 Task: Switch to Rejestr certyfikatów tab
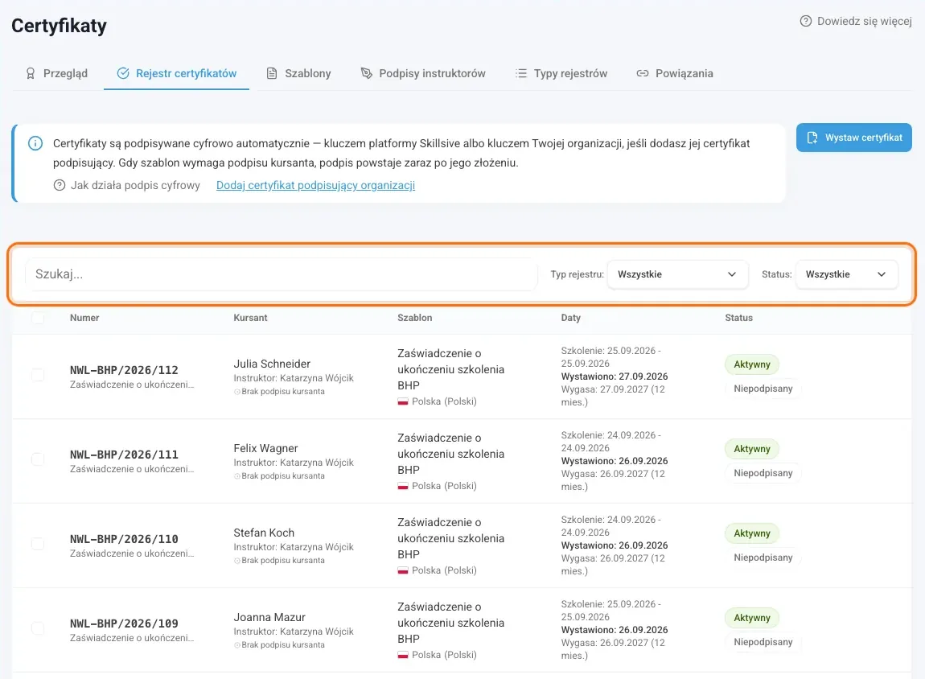tap(176, 73)
